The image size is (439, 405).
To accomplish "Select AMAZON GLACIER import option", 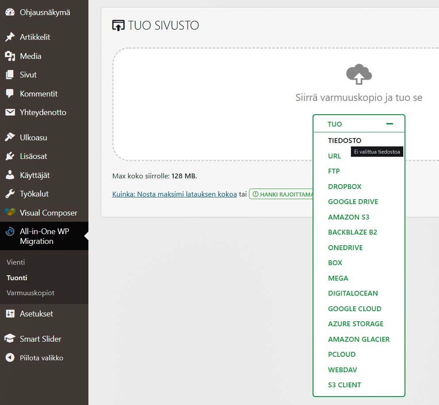I will 359,339.
